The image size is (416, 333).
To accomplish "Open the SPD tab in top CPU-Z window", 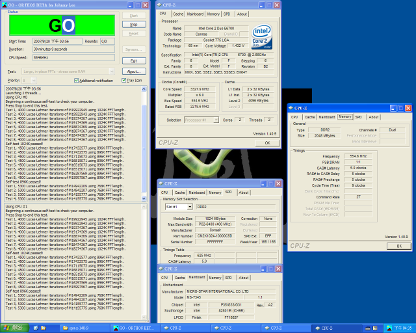I will [227, 14].
